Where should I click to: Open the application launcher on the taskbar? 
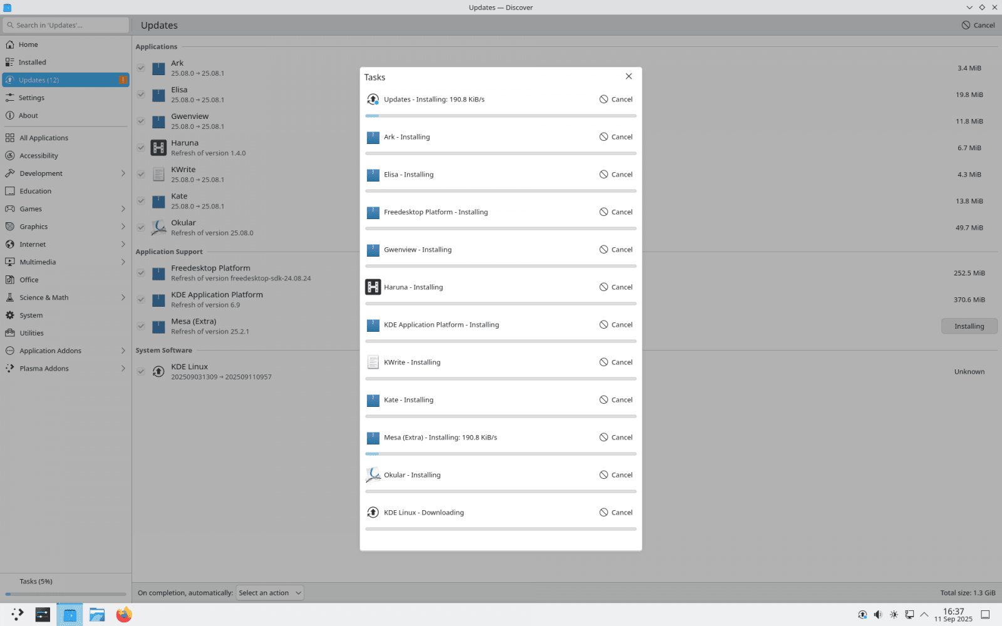coord(18,615)
